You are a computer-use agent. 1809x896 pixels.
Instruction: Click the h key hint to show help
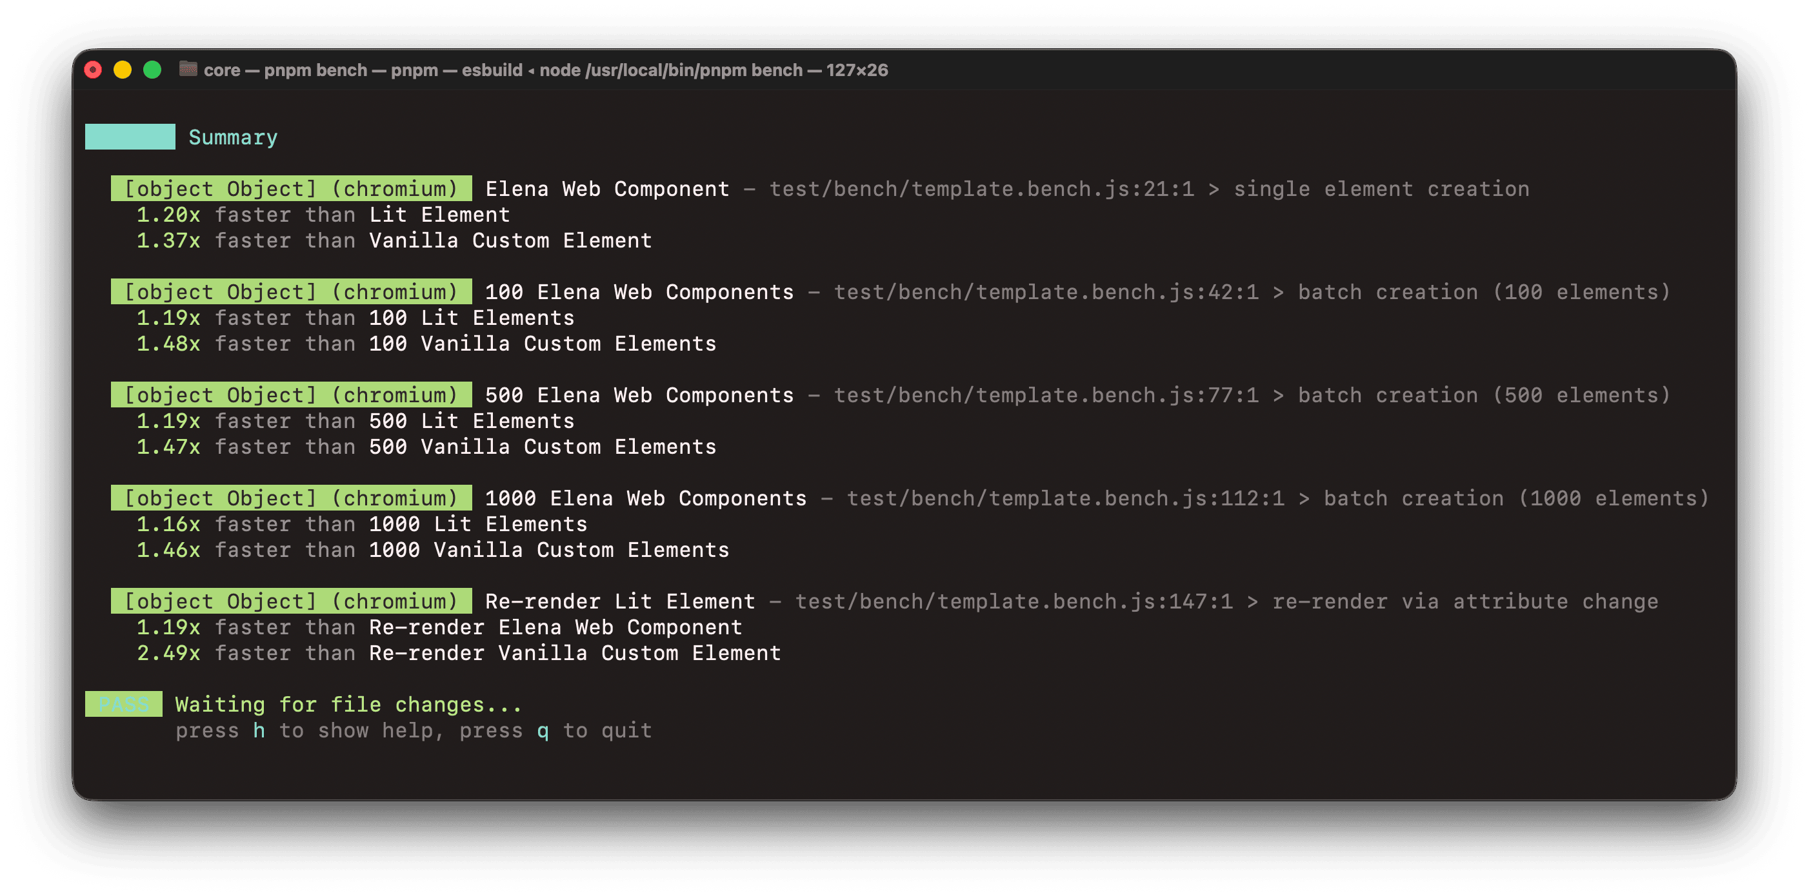click(260, 730)
